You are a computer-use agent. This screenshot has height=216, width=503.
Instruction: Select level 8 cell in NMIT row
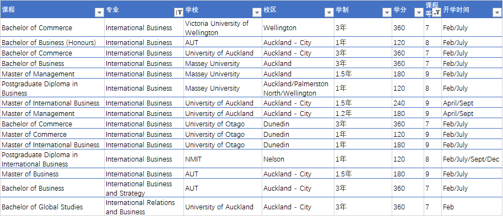click(x=432, y=159)
